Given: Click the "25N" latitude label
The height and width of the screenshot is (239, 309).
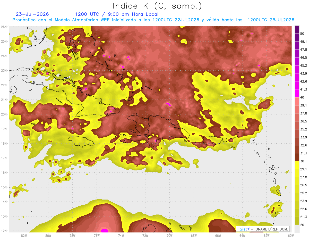Looking at the screenshot, I should [x=4, y=41].
